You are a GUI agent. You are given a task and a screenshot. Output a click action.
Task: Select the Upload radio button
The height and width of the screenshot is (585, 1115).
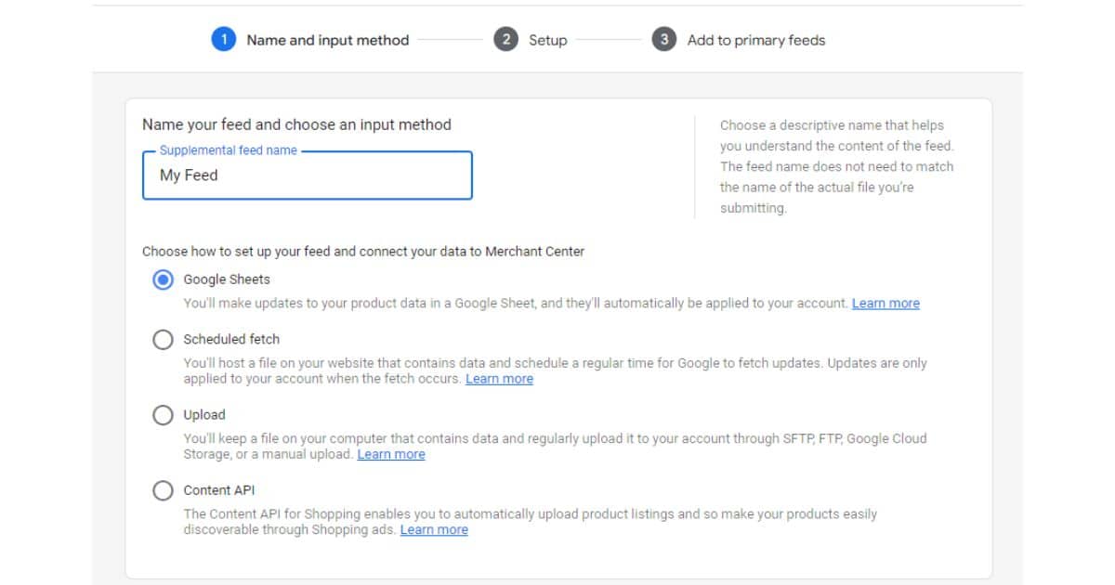tap(164, 414)
